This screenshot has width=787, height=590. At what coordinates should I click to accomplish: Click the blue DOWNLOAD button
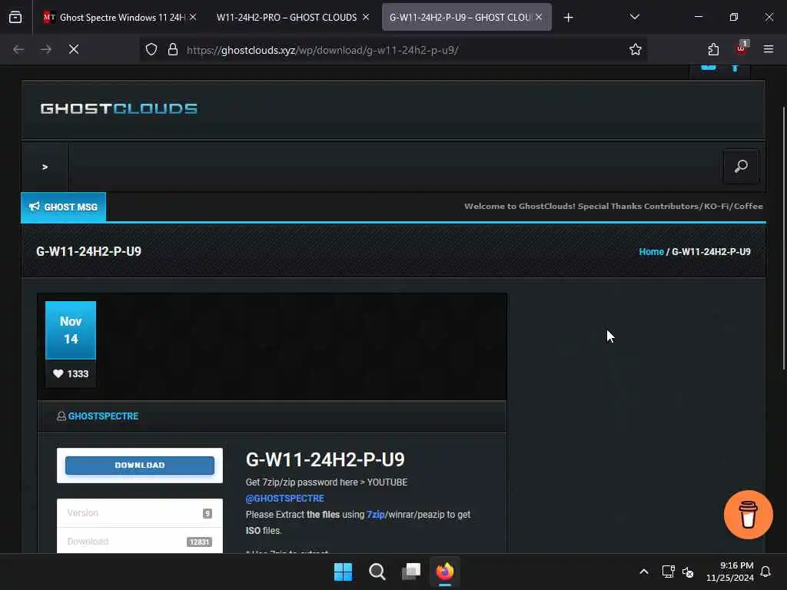click(x=140, y=465)
